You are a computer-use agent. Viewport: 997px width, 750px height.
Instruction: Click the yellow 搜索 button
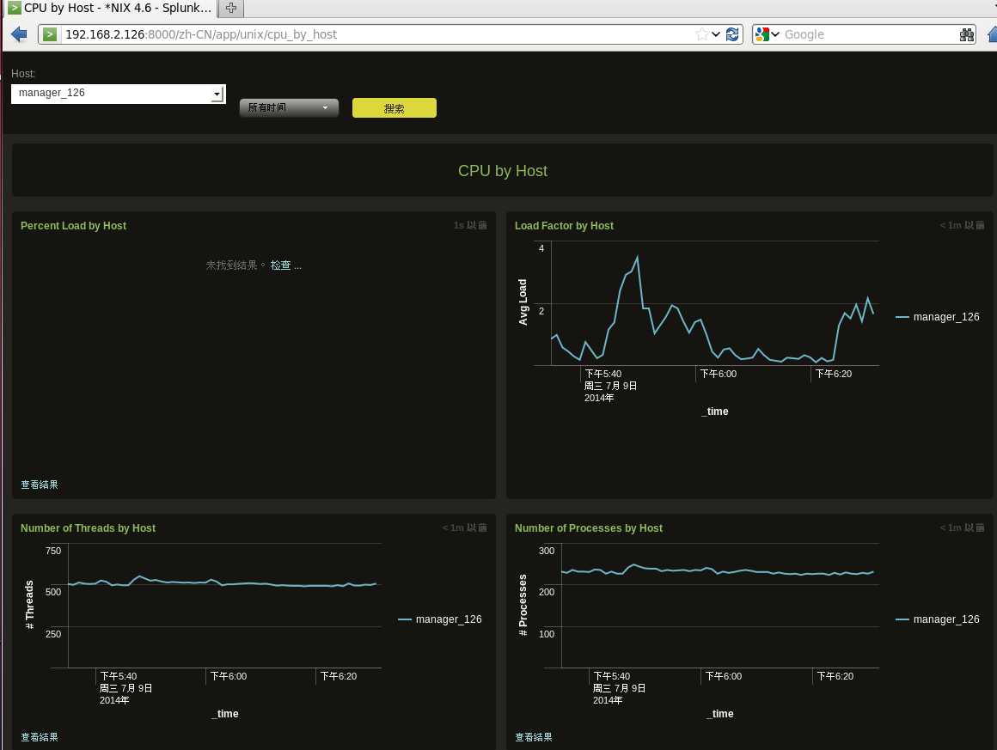point(395,108)
